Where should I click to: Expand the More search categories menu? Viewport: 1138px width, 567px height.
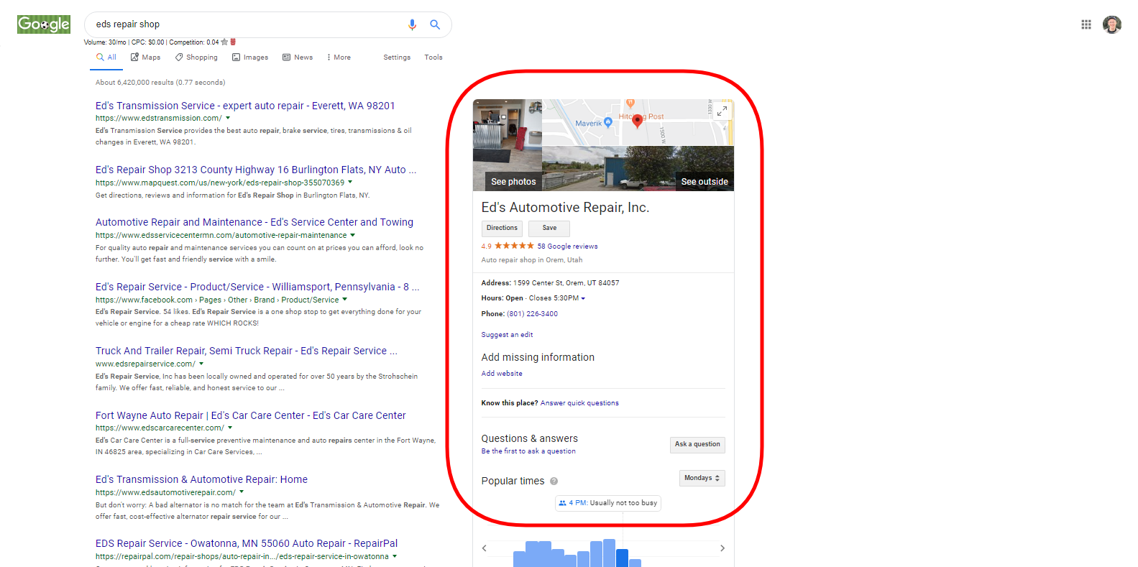339,57
